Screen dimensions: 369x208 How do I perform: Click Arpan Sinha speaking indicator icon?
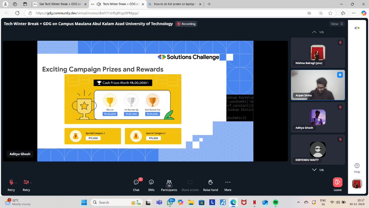[x=340, y=75]
